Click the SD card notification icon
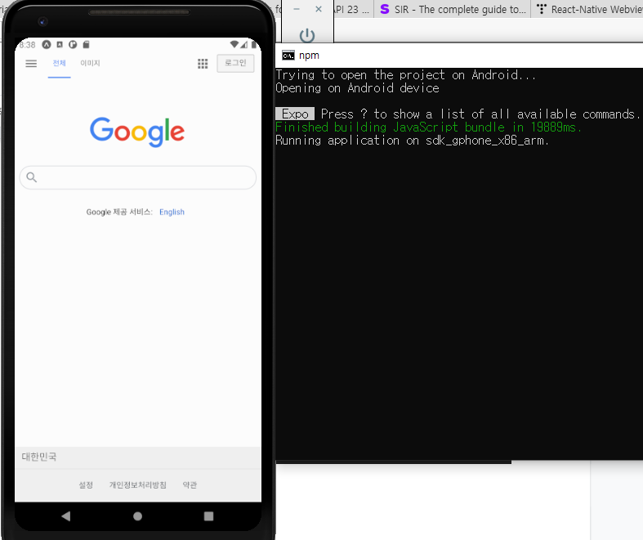The height and width of the screenshot is (540, 643). [x=86, y=45]
